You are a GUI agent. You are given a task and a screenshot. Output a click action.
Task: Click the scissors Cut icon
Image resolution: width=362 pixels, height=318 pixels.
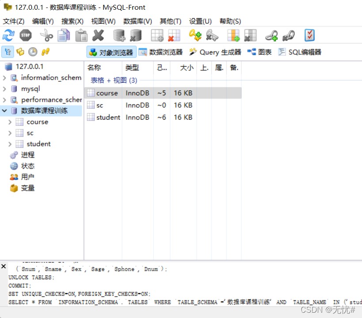46,35
